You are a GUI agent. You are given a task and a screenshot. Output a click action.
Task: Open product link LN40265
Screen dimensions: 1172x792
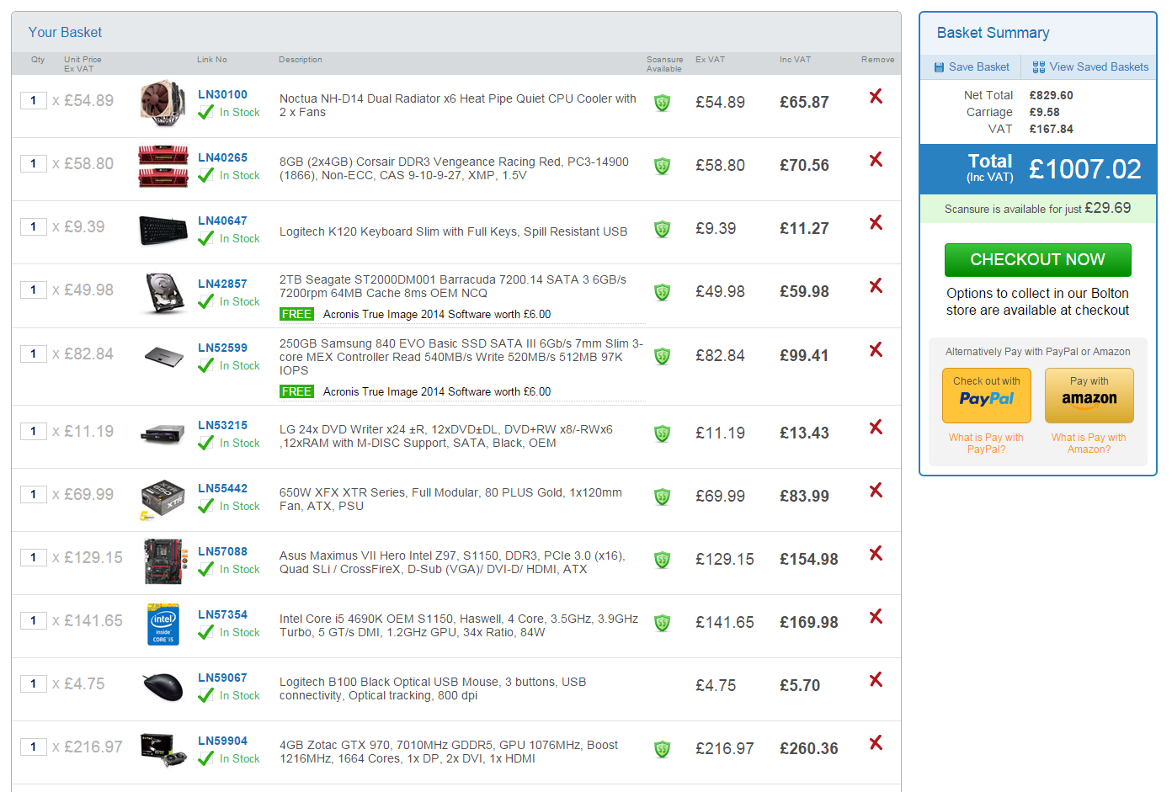223,158
